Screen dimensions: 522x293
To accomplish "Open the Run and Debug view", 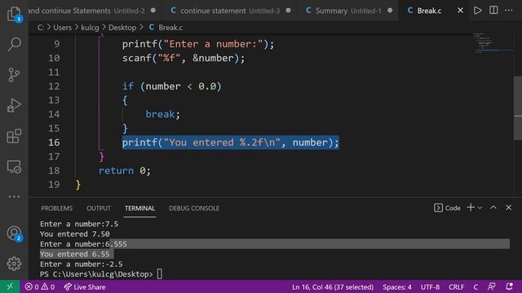I will [x=14, y=105].
